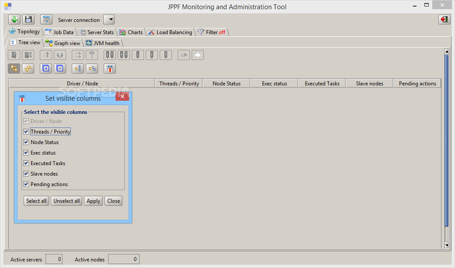Click the first grayed server icon in node toolbar
455x268 pixels.
click(14, 55)
